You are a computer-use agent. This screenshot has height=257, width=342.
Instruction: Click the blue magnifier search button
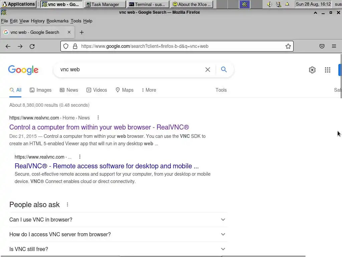pyautogui.click(x=224, y=70)
